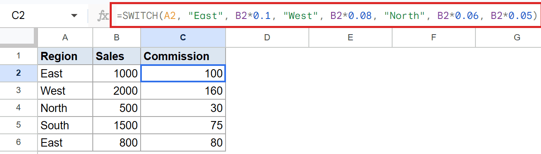Select the sales value 1500

click(117, 125)
